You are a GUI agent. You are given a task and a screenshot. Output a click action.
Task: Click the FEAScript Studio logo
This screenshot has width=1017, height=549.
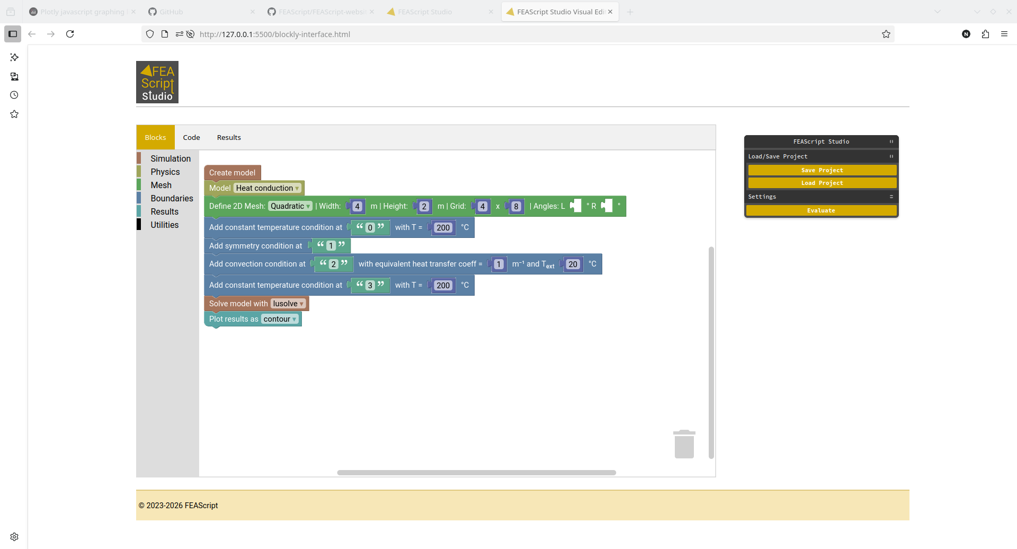point(157,82)
